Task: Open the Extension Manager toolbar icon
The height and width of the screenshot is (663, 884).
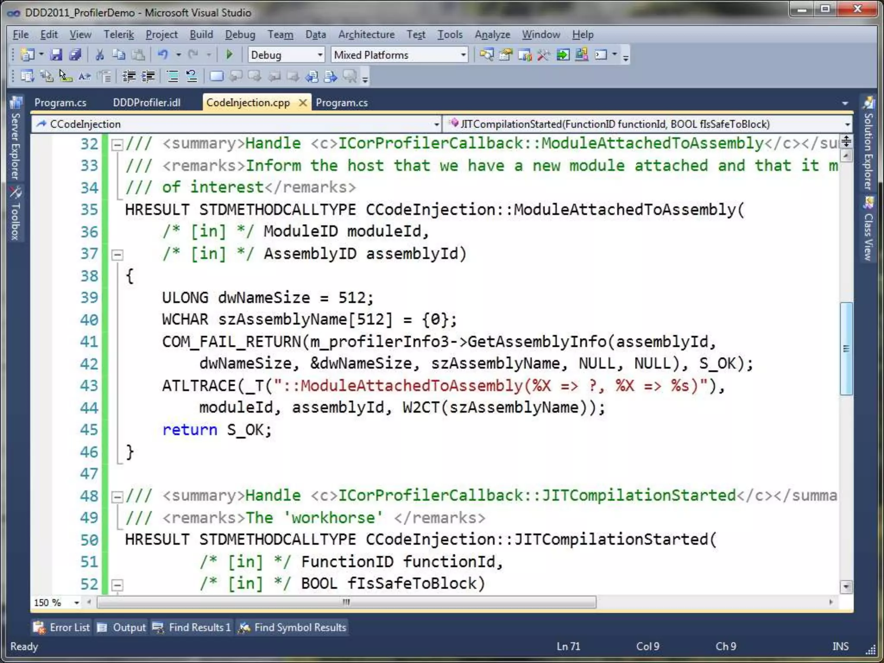Action: [x=582, y=55]
